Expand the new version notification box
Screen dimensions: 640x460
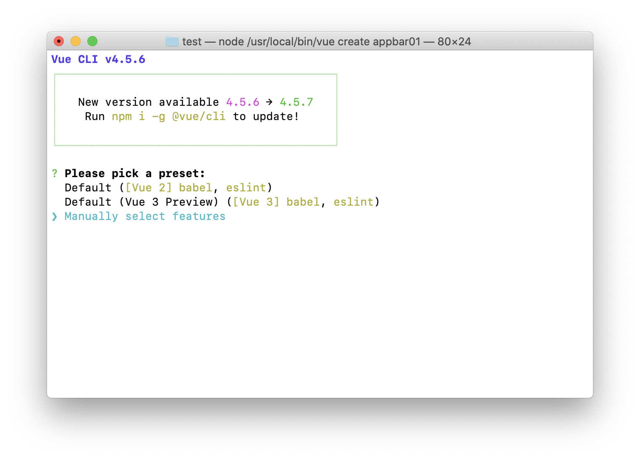[x=195, y=109]
